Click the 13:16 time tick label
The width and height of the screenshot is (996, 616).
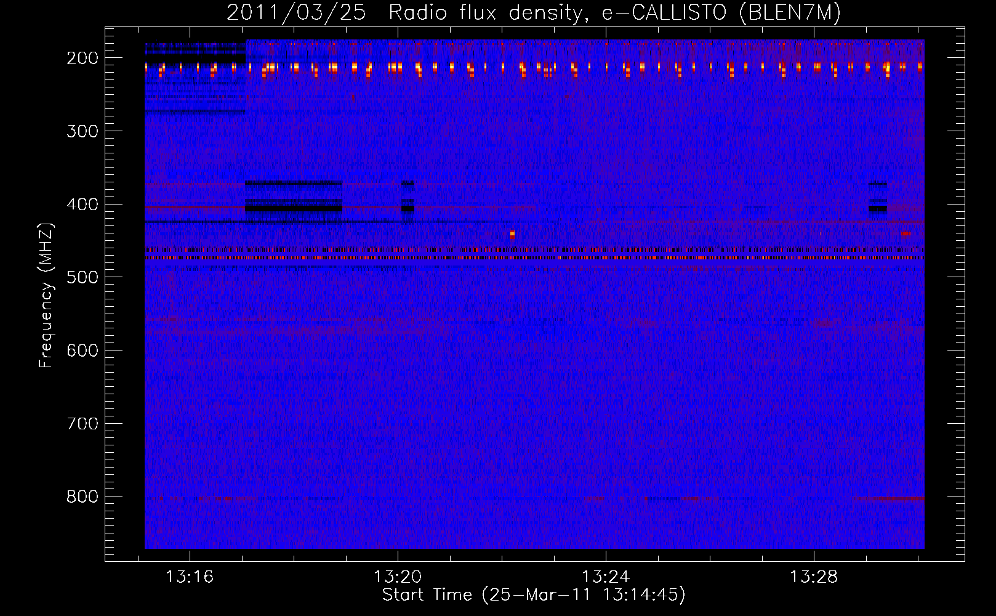(190, 577)
